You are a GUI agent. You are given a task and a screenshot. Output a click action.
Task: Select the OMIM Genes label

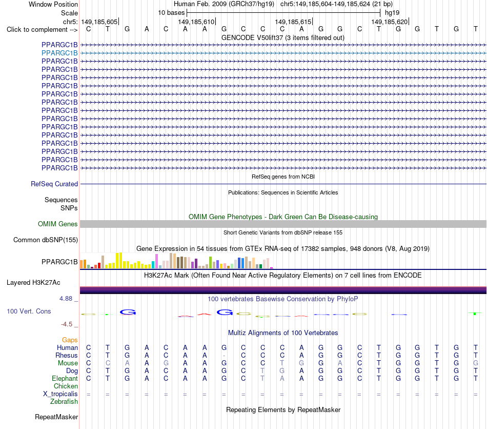(57, 224)
